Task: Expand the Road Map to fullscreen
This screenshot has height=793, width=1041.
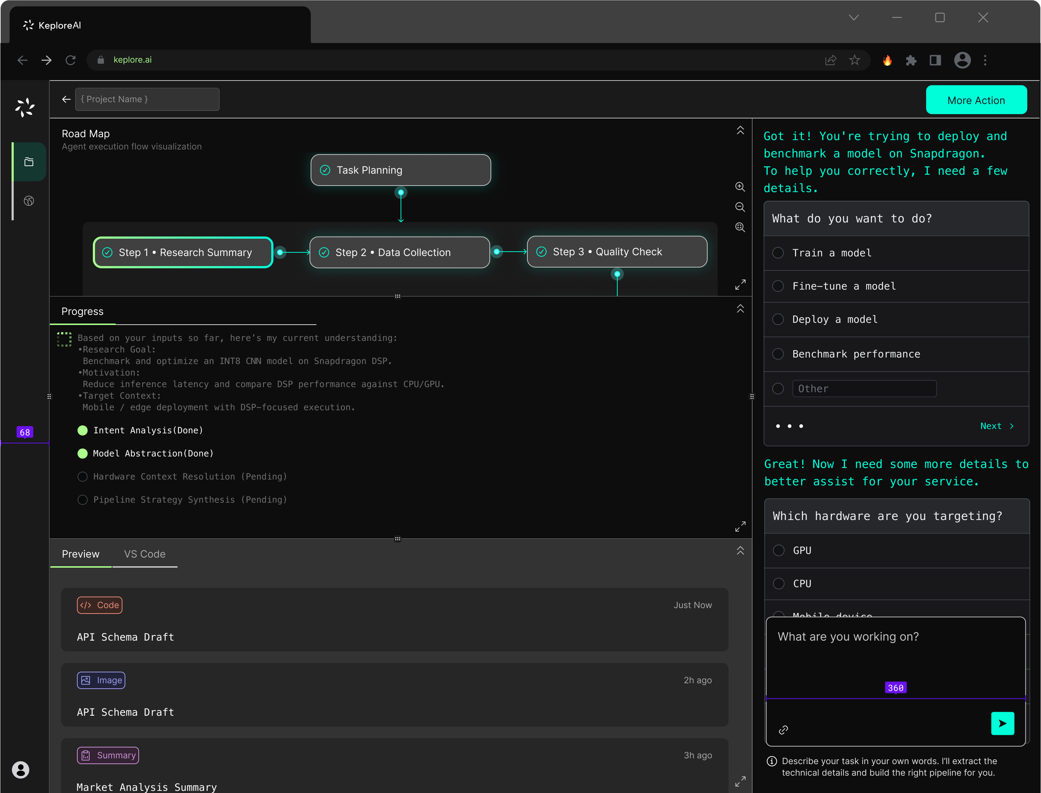Action: 740,284
